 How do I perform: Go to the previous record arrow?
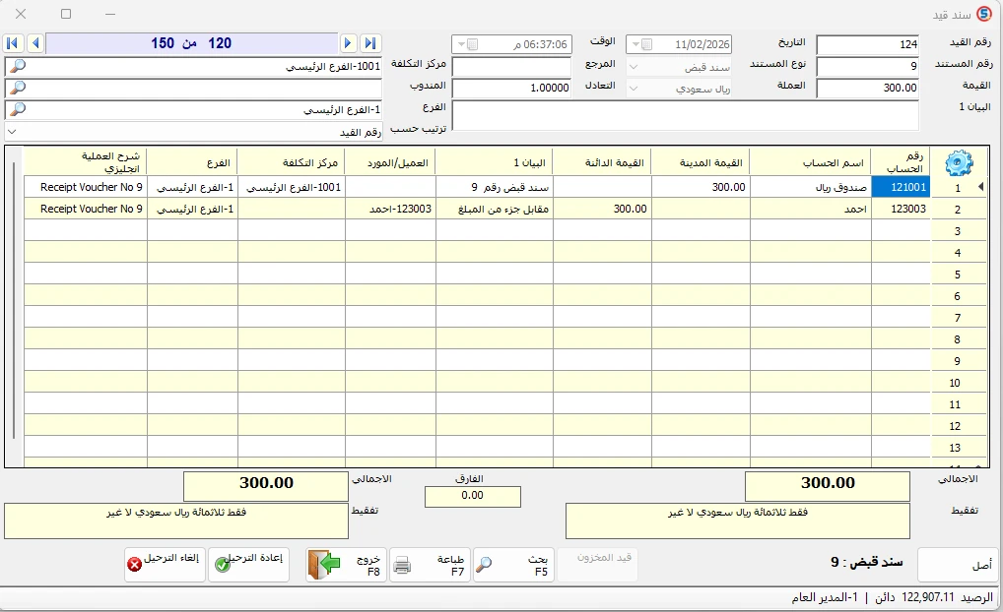(x=35, y=43)
